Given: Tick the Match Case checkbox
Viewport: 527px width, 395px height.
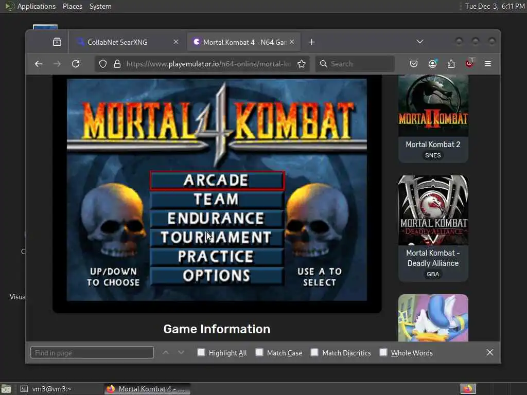Looking at the screenshot, I should pyautogui.click(x=259, y=352).
